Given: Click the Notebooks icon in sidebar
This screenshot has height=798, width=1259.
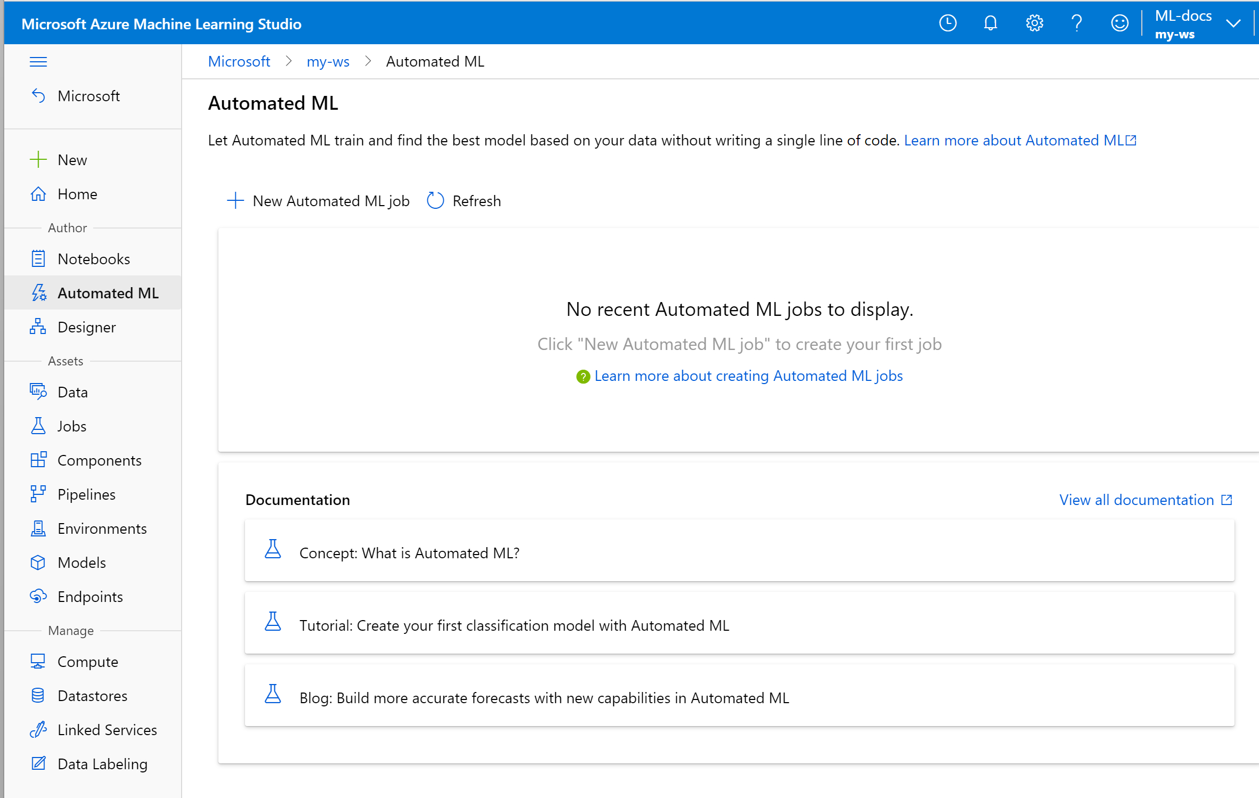Looking at the screenshot, I should [38, 259].
